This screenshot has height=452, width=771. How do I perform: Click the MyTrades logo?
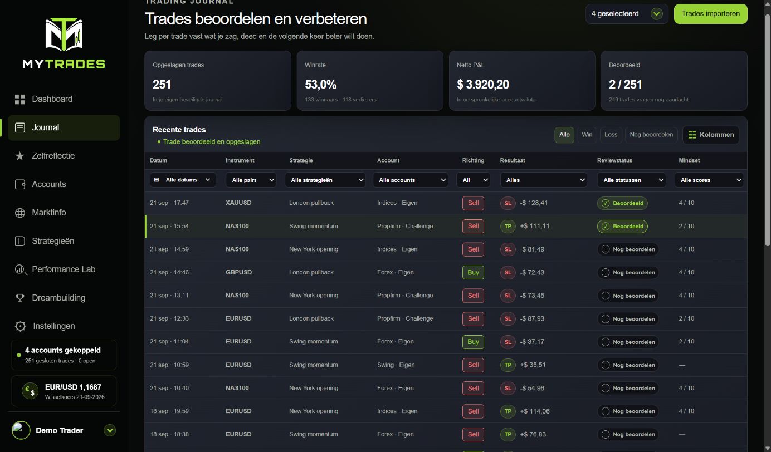(64, 43)
